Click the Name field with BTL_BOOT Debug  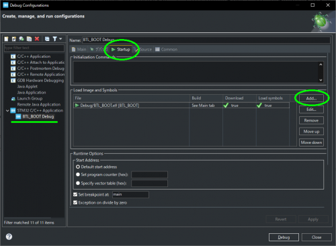(x=206, y=40)
